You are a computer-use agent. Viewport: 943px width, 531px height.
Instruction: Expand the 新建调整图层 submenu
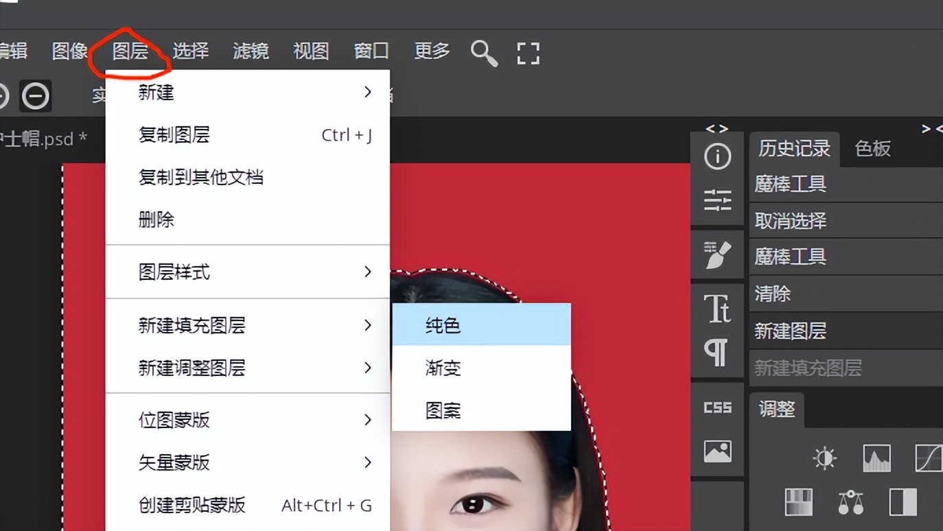point(368,368)
